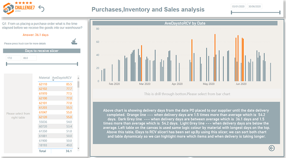Click the AveDaystoRCV sort arrow indicator
The width and height of the screenshot is (286, 158).
tap(53, 80)
